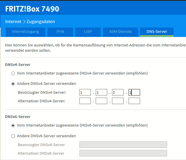
Task: Click the DNS-Server tab
Action: point(157,32)
